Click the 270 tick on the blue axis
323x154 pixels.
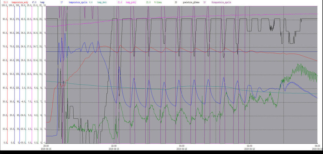(x=18, y=19)
